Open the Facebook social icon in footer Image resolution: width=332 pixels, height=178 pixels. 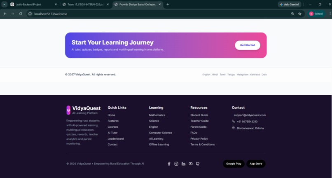(169, 164)
